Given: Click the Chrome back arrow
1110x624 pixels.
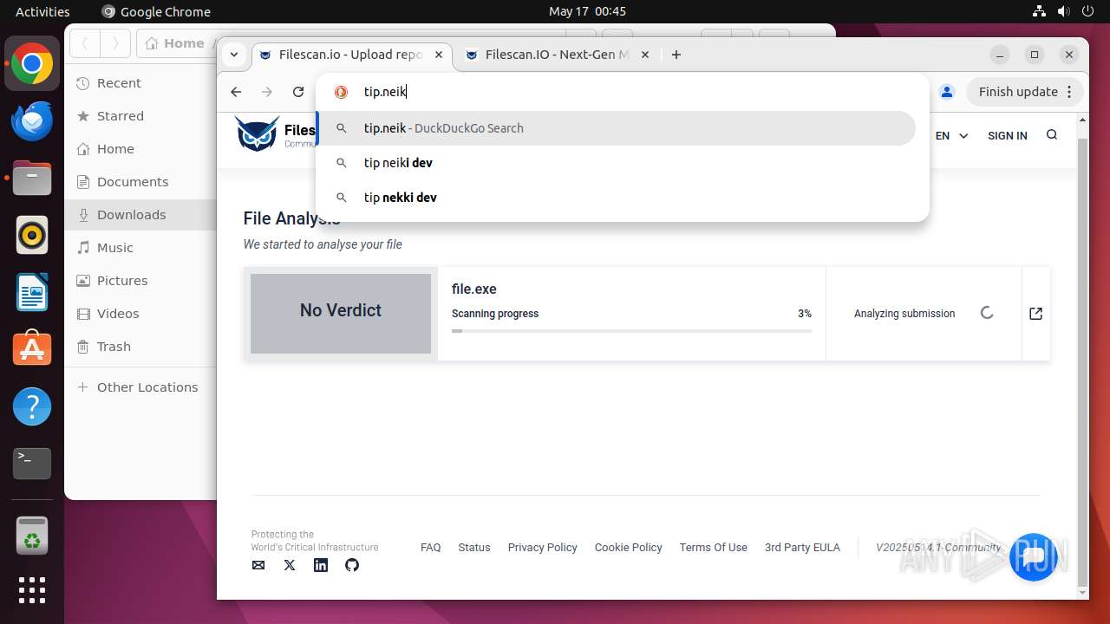Looking at the screenshot, I should click(x=236, y=92).
